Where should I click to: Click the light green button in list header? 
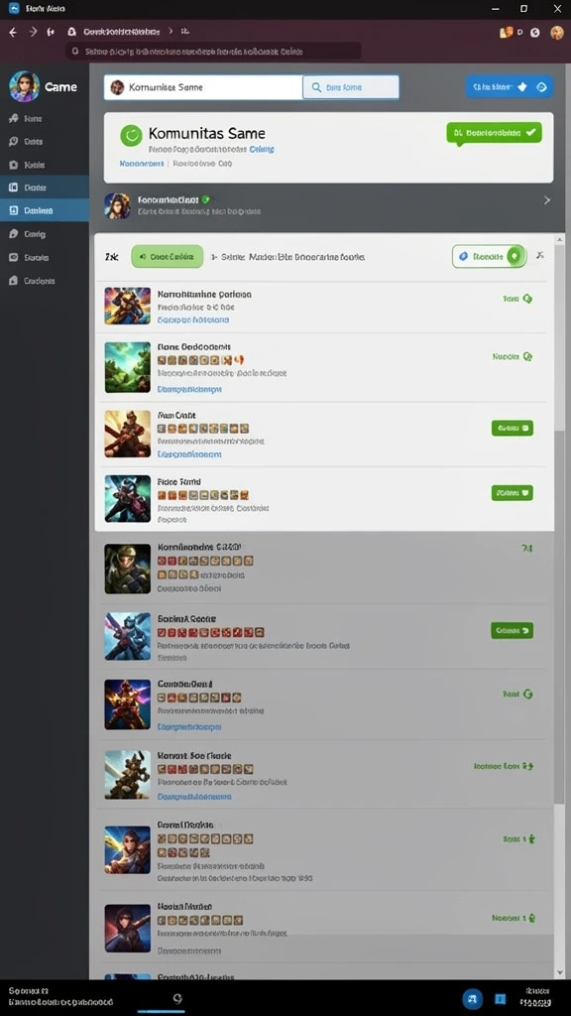click(x=167, y=257)
